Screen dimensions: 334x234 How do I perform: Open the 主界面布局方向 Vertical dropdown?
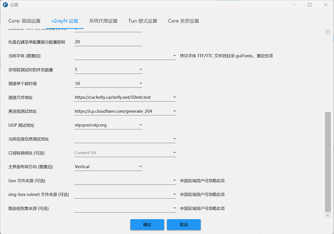click(140, 167)
